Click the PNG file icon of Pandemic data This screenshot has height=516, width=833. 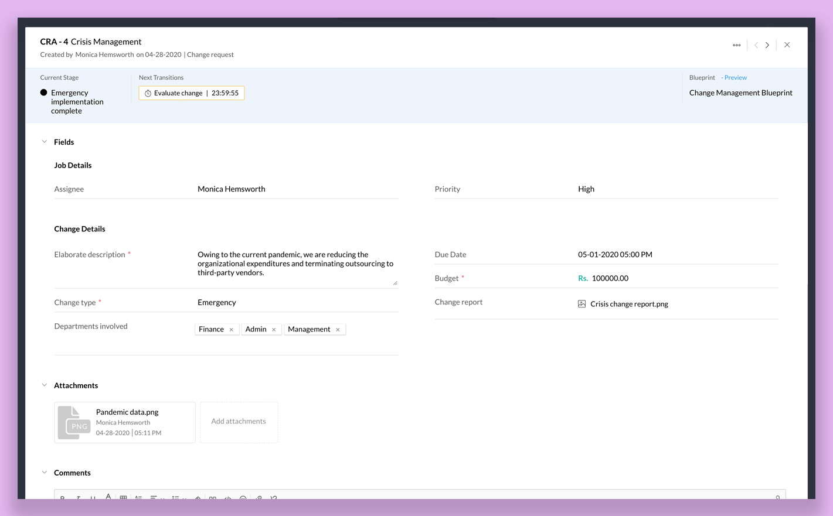coord(74,422)
